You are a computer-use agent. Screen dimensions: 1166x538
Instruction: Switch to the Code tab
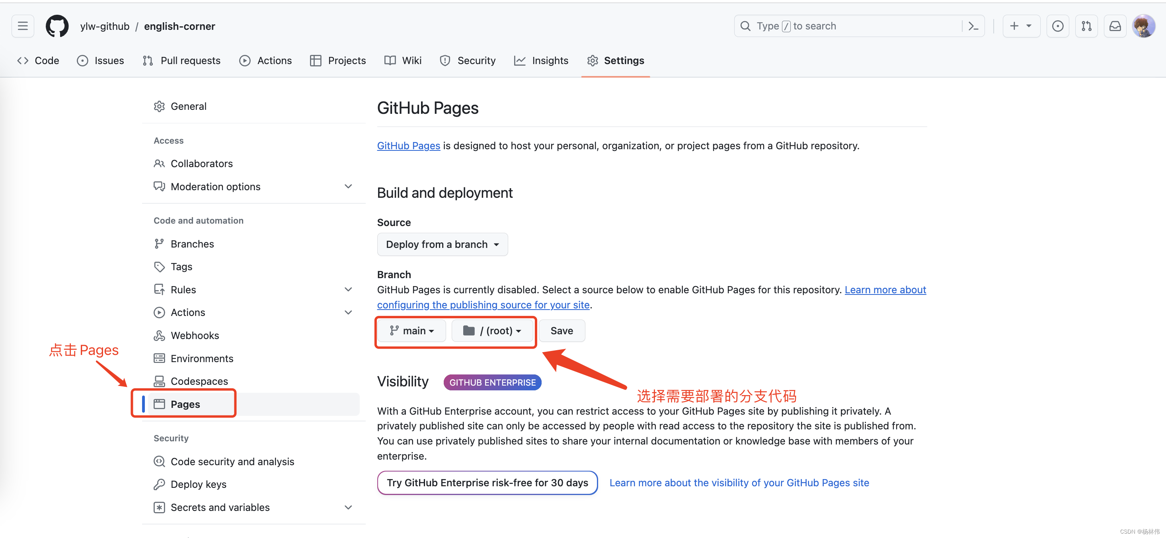click(38, 60)
